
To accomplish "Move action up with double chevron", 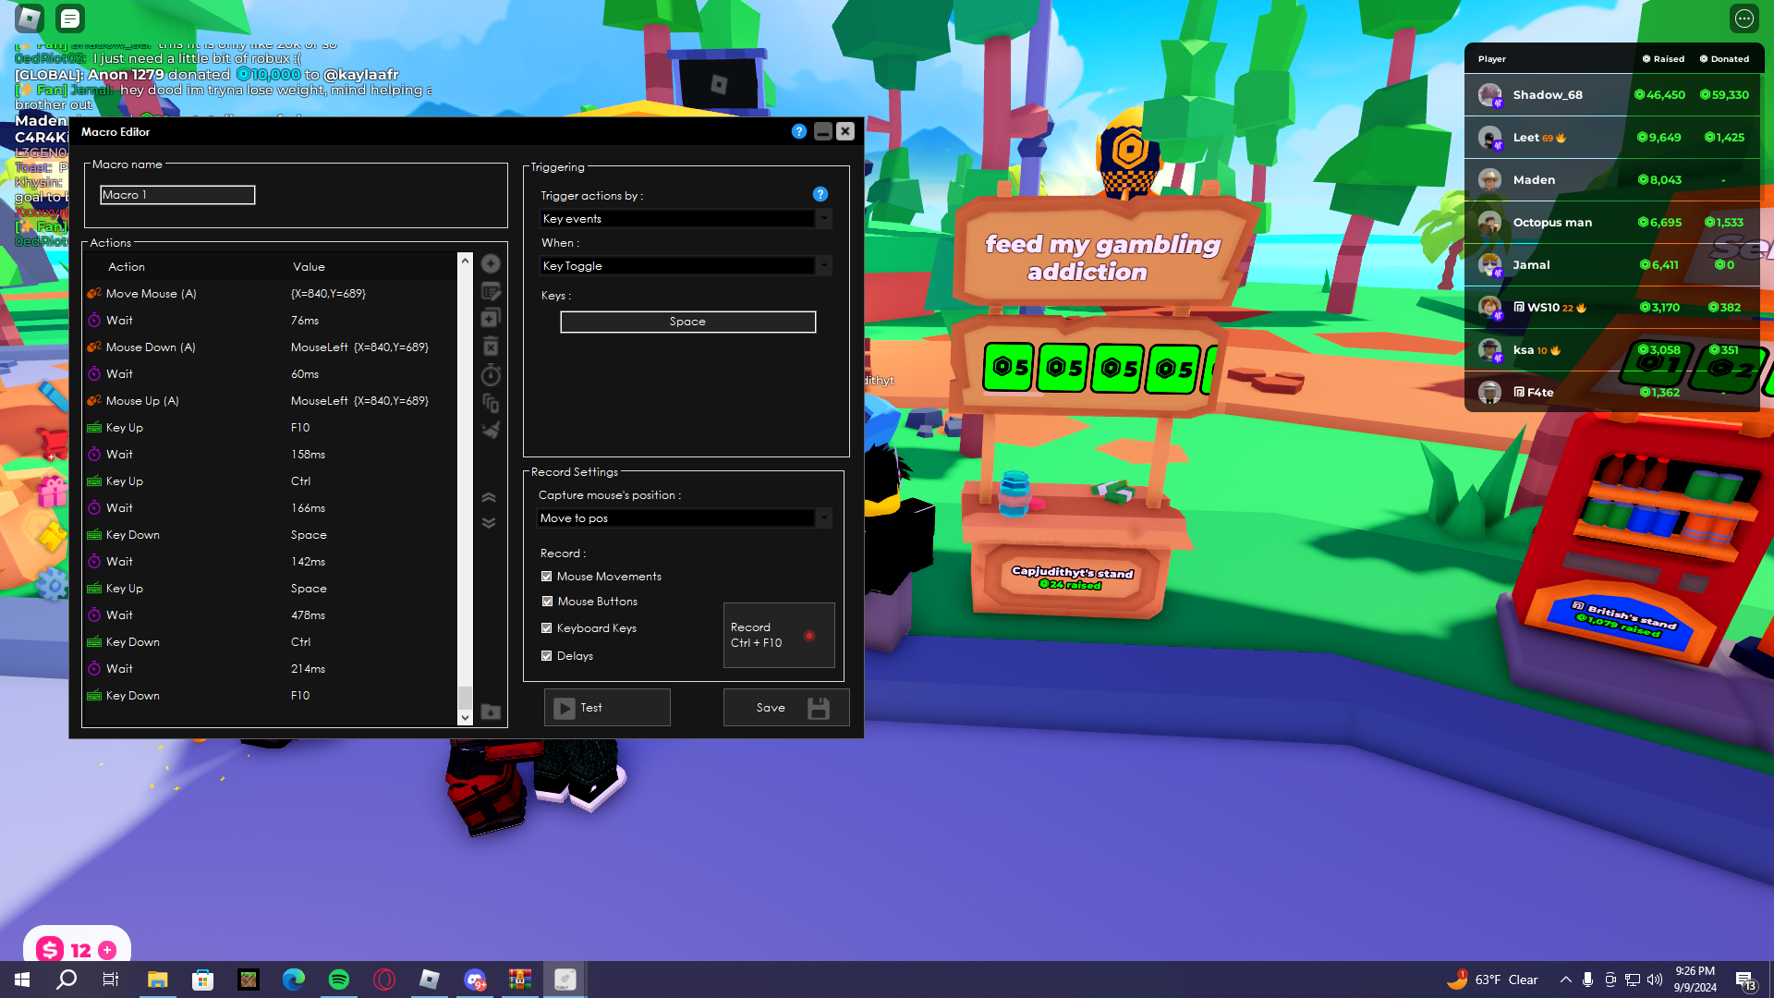I will click(x=489, y=497).
